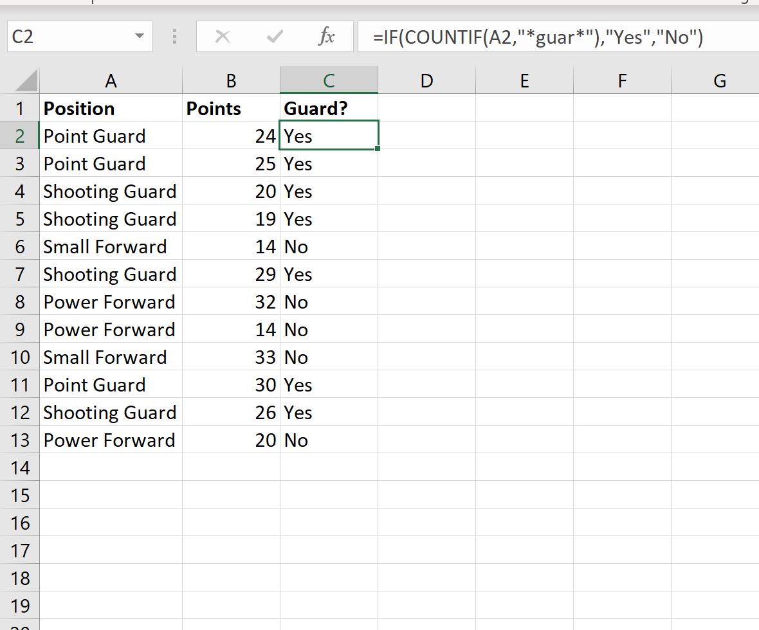759x630 pixels.
Task: Click the Insert Function fx icon
Action: pyautogui.click(x=327, y=37)
